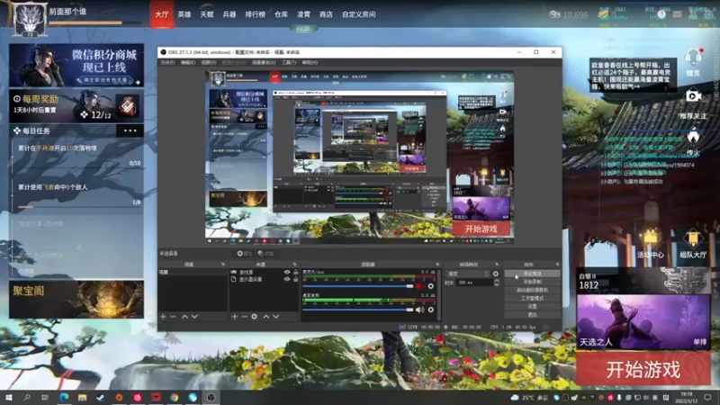Select 天选之人 game mode card
This screenshot has height=405, width=720.
[x=643, y=321]
